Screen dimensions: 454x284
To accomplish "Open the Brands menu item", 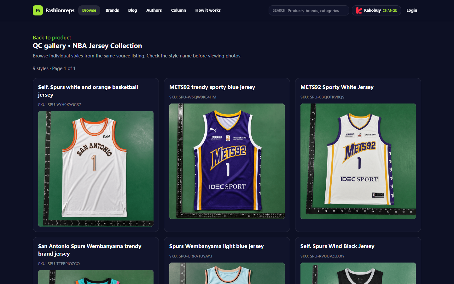I will (x=112, y=10).
